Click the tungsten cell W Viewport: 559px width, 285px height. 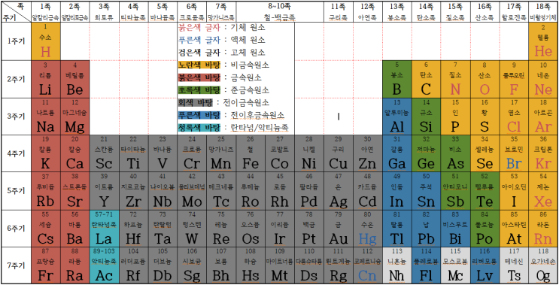[192, 229]
